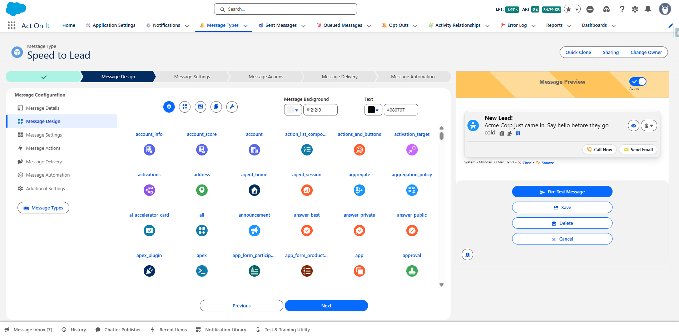Click the notifications bell in the header

pyautogui.click(x=648, y=9)
